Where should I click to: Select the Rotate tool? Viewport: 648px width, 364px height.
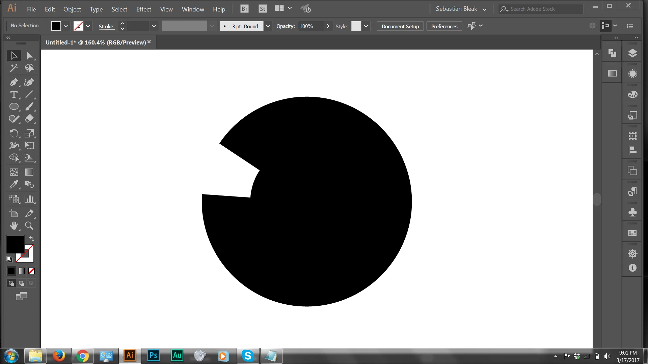coord(13,133)
